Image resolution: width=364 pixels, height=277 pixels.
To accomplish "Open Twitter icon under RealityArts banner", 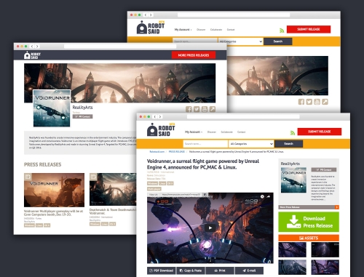I will 197,109.
